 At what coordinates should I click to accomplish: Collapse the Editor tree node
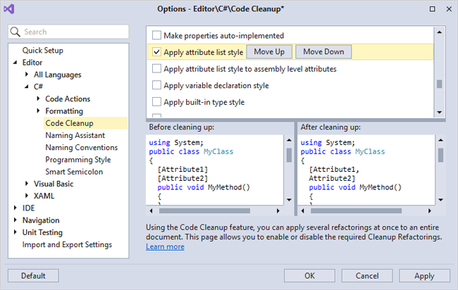click(16, 63)
